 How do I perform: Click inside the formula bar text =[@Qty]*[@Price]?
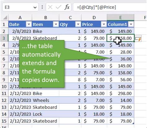pos(96,7)
